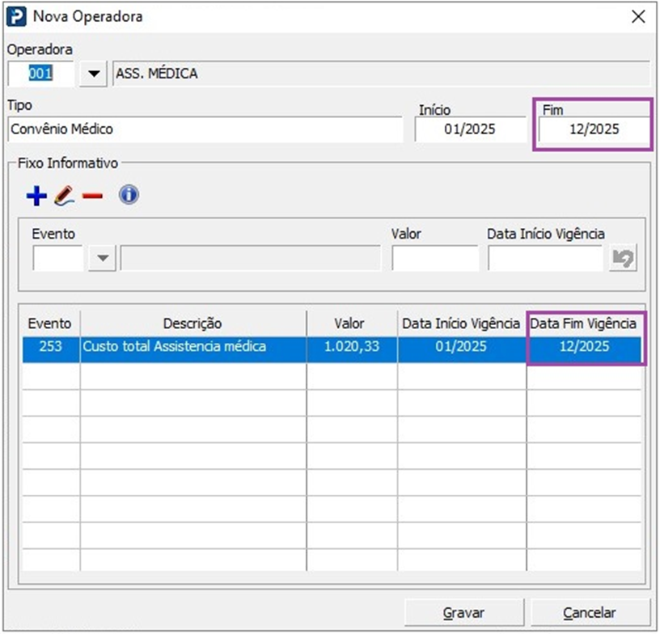660x634 pixels.
Task: Click the Evento column header in table
Action: [x=49, y=323]
